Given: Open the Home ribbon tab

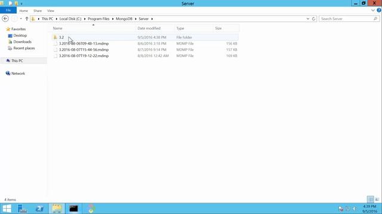Looking at the screenshot, I should coord(24,11).
